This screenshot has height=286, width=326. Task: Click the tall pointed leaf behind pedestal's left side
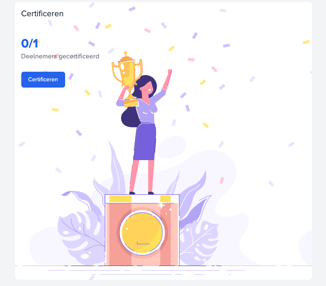116,167
